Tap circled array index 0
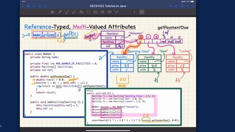Image resolution: width=235 pixels, height=132 pixels. coord(141,37)
